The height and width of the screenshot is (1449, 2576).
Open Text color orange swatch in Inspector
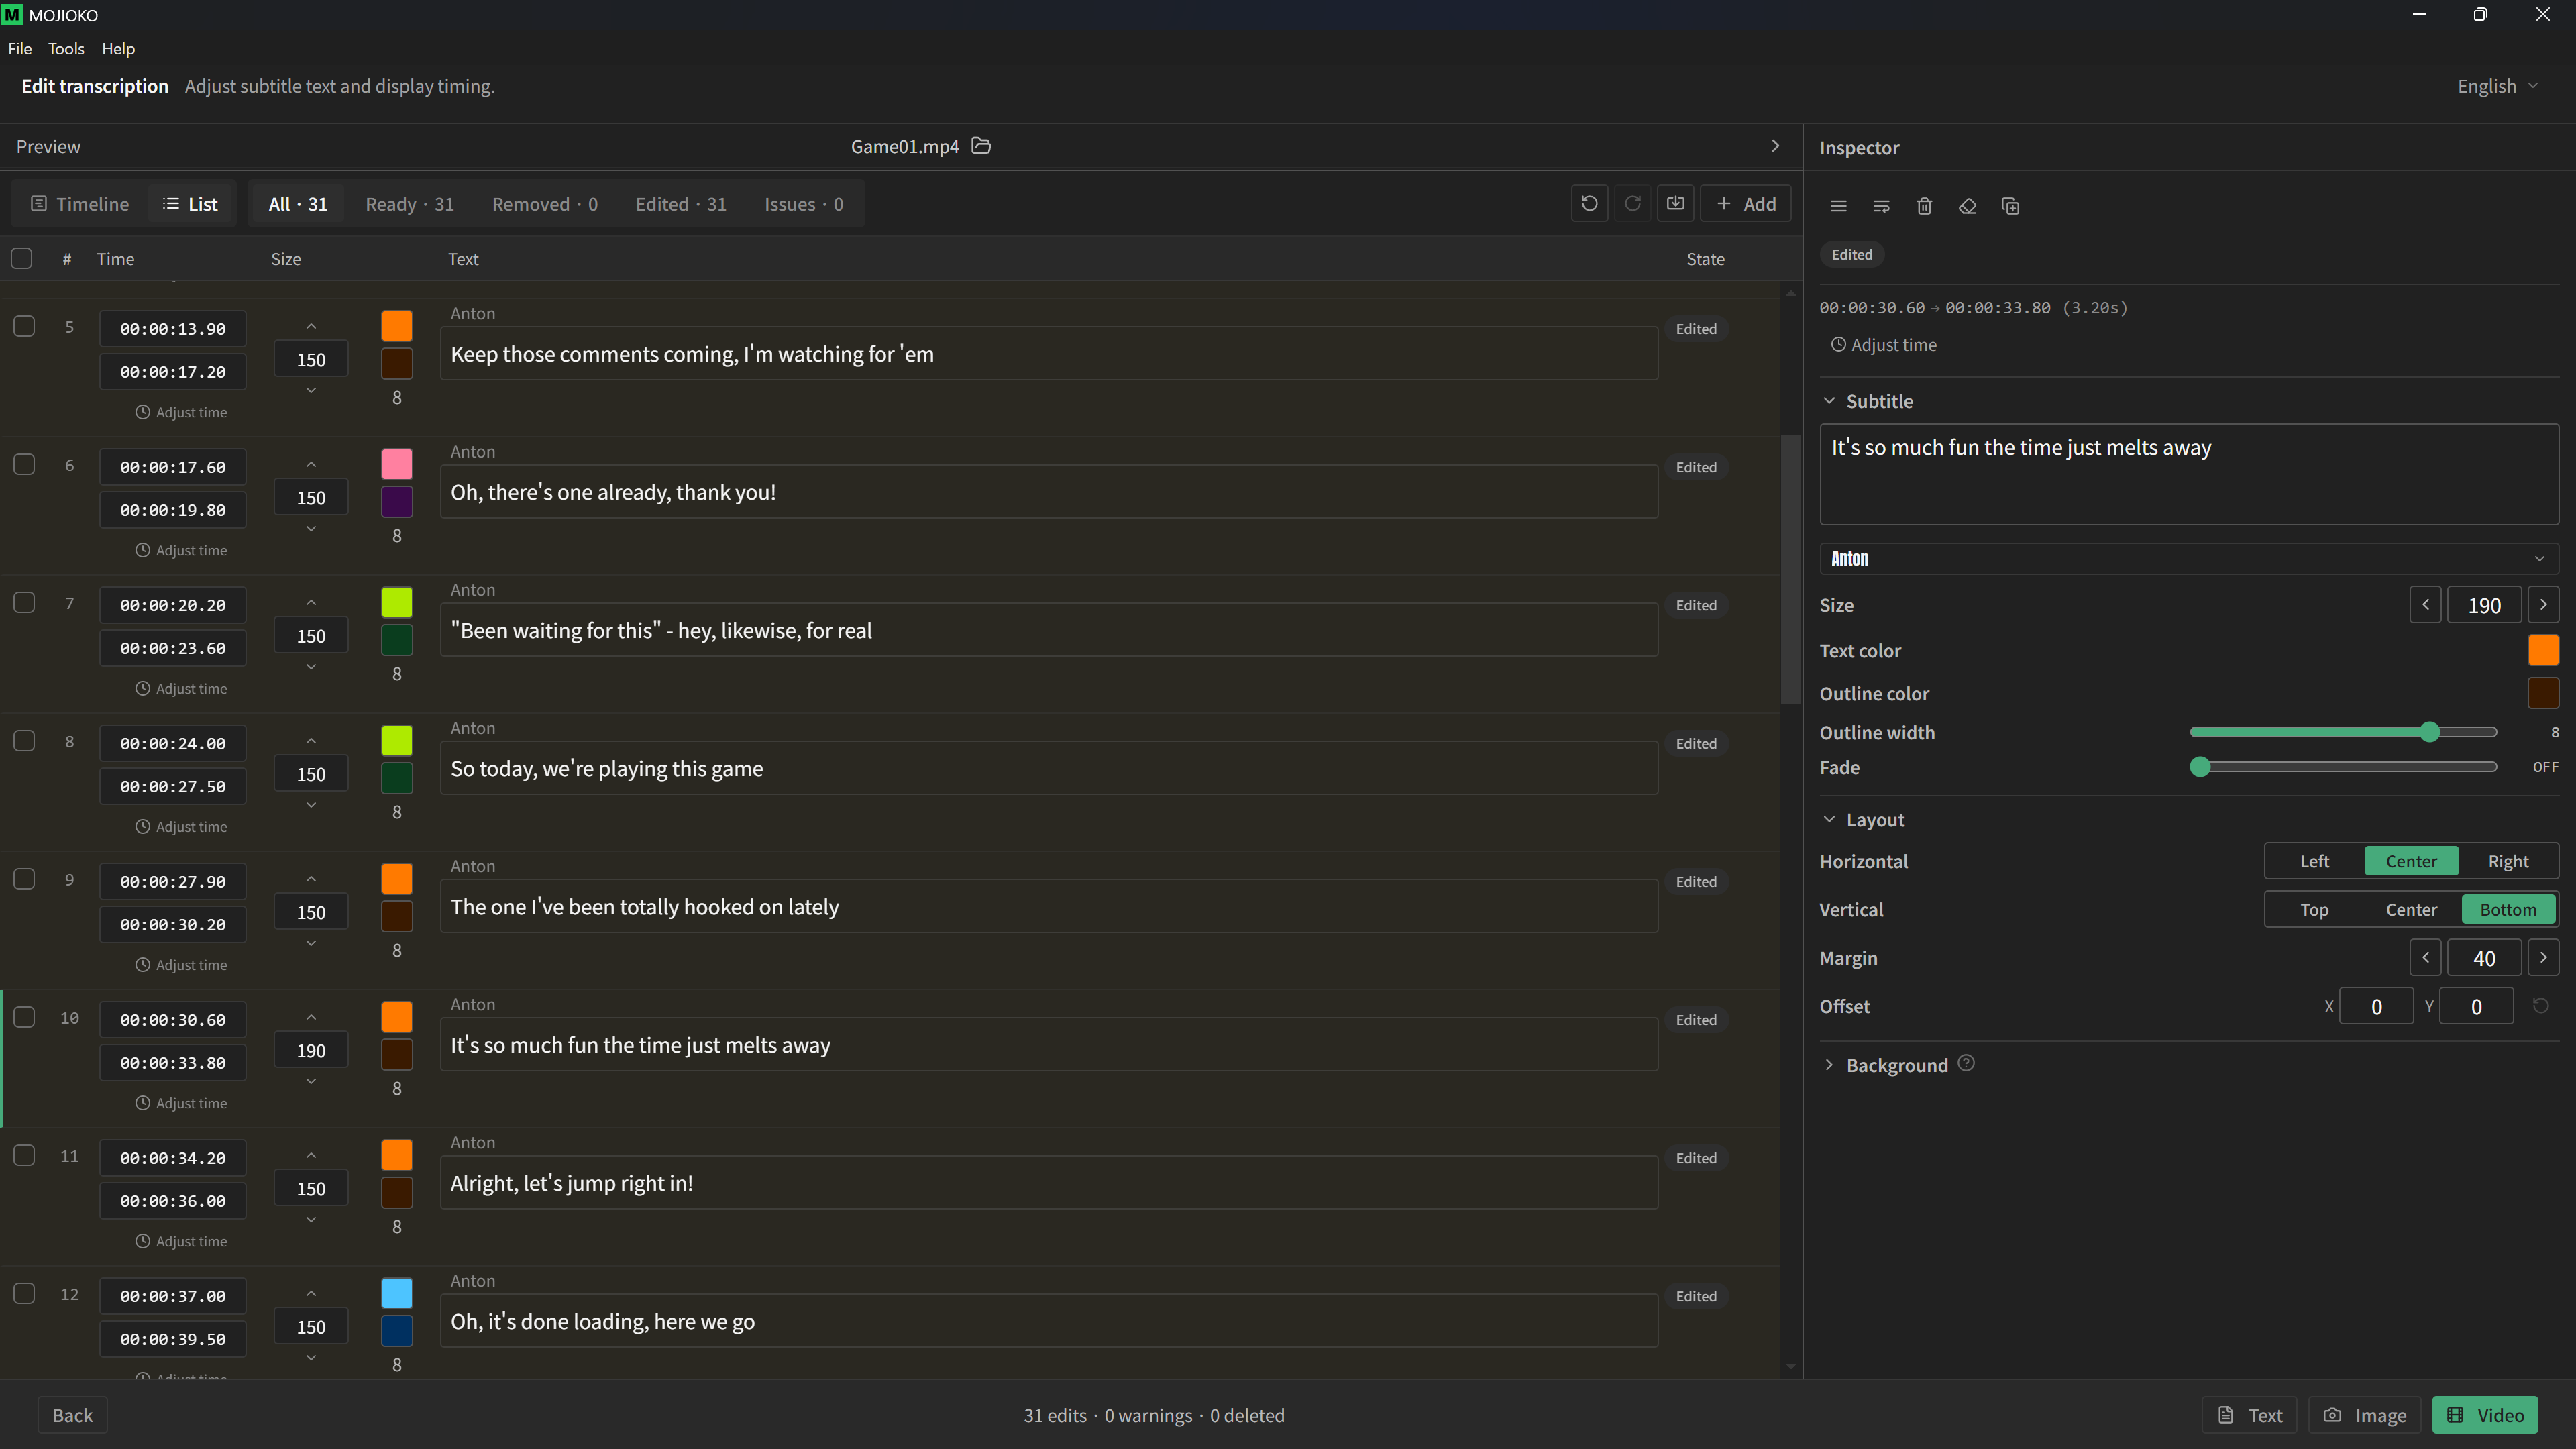(x=2543, y=650)
